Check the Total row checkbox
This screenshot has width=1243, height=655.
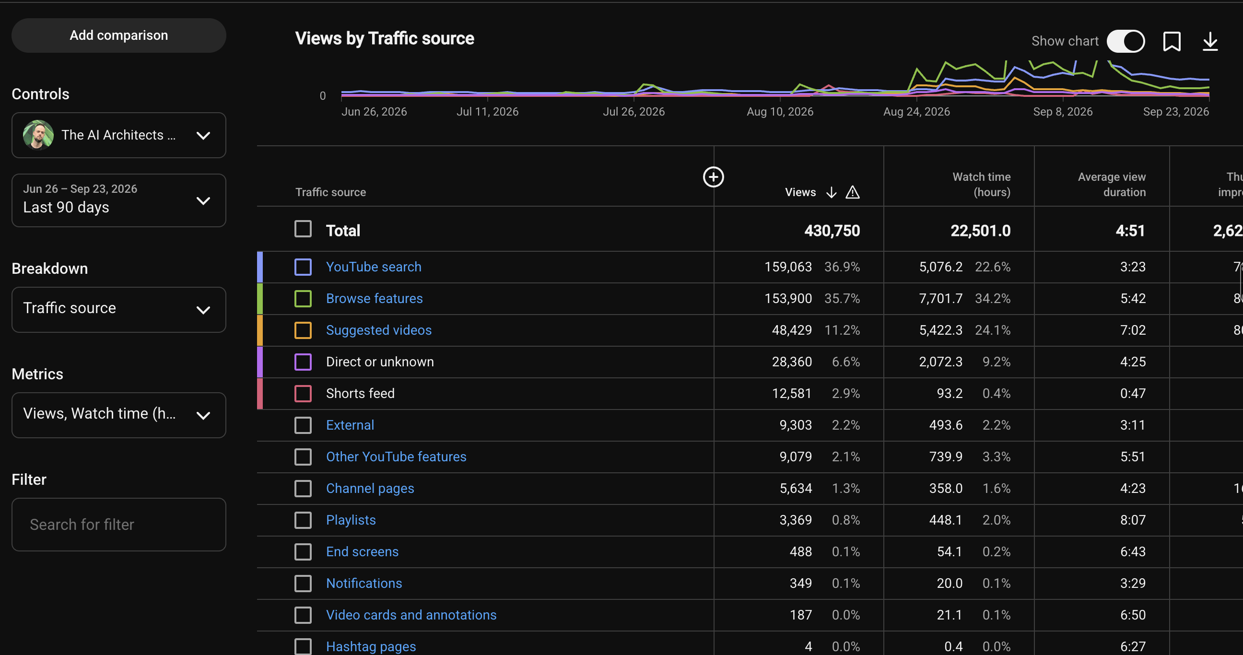pos(303,229)
